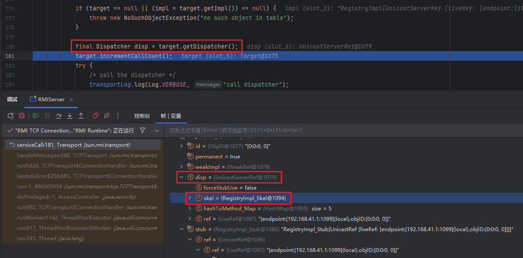
Task: Step out of current method
Action: [x=81, y=116]
